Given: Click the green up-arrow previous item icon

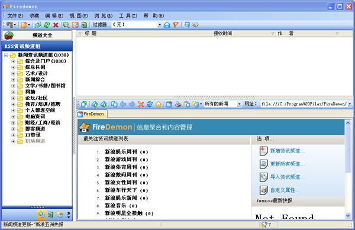Looking at the screenshot, I should [95, 104].
